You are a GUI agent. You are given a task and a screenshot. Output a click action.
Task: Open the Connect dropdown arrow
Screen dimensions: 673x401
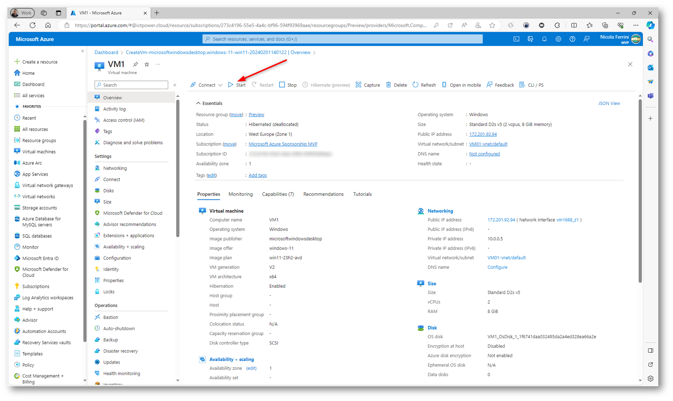(220, 85)
